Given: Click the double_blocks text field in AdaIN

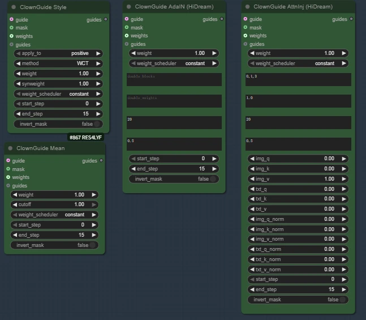Looking at the screenshot, I should tap(174, 79).
